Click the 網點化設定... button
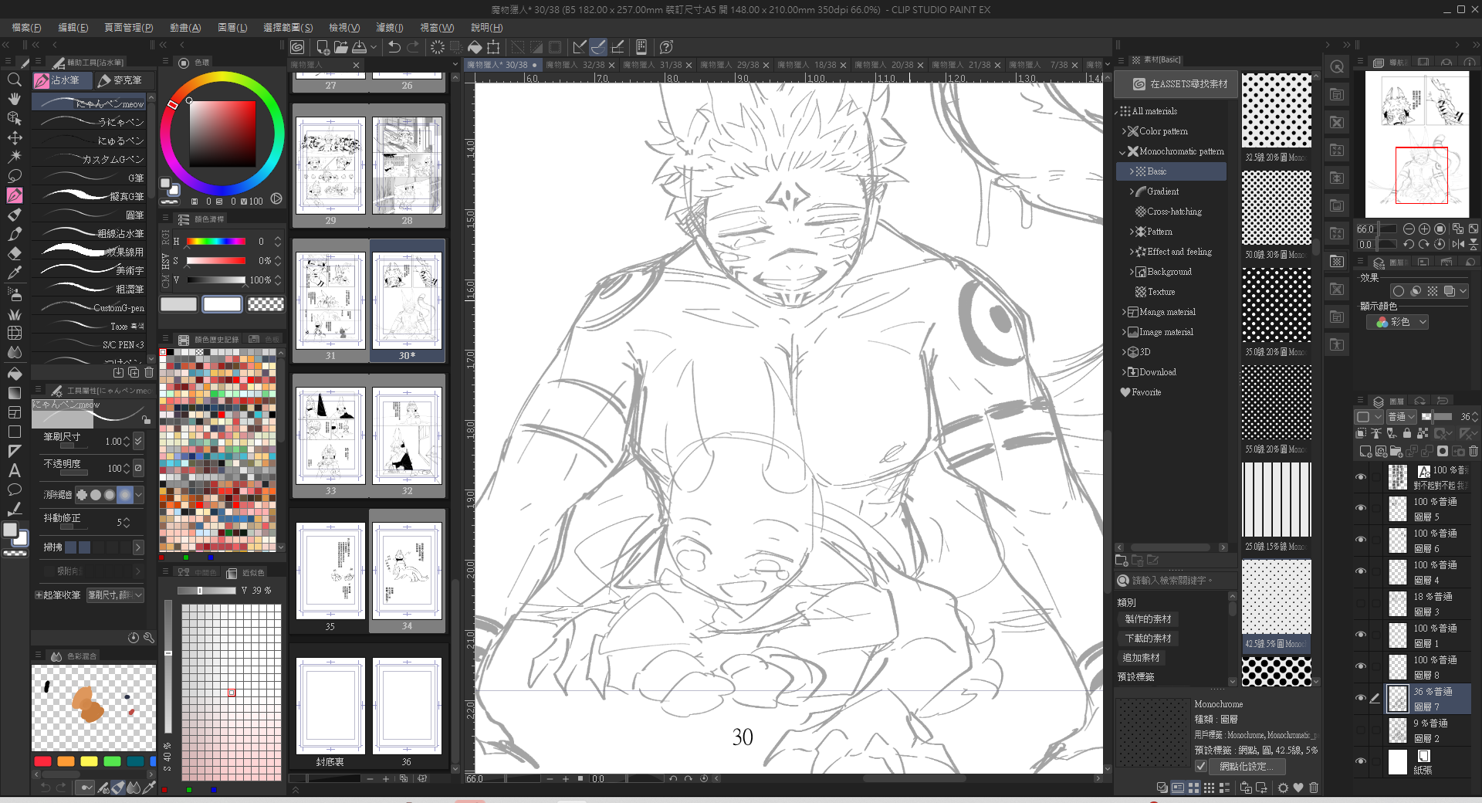Screen dimensions: 1482x803 (1247, 766)
